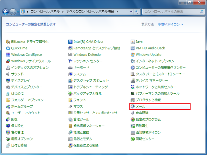
Task: Click the マウス icon
Action: (x=70, y=106)
